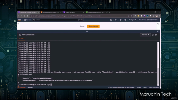The width and height of the screenshot is (178, 100).
Task: Click the browser home button
Action: pos(27,16)
